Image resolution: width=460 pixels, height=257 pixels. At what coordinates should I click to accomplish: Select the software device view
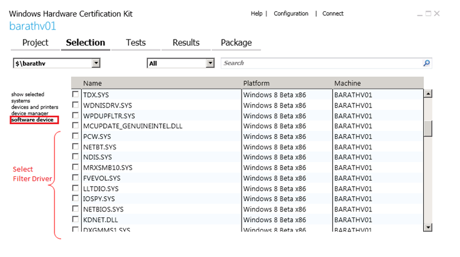[32, 120]
